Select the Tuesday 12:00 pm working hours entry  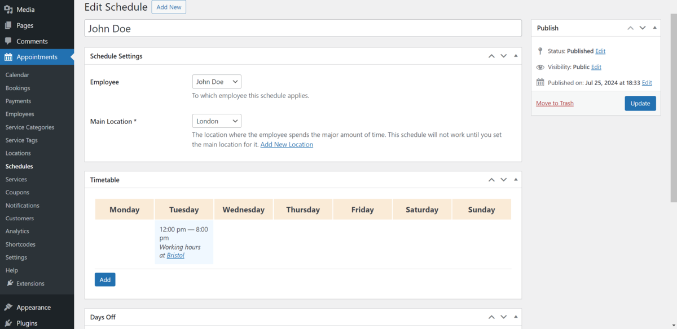coord(184,242)
